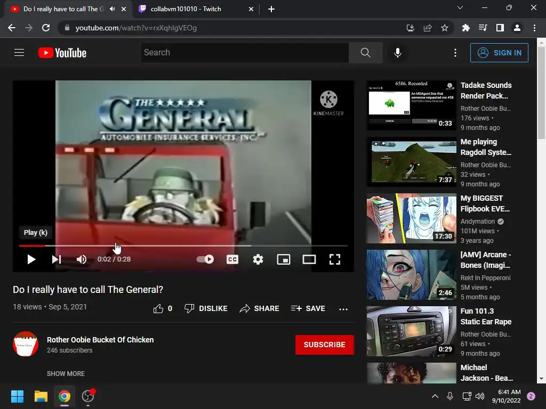This screenshot has height=409, width=546.
Task: Go back to previous page
Action: [x=12, y=28]
